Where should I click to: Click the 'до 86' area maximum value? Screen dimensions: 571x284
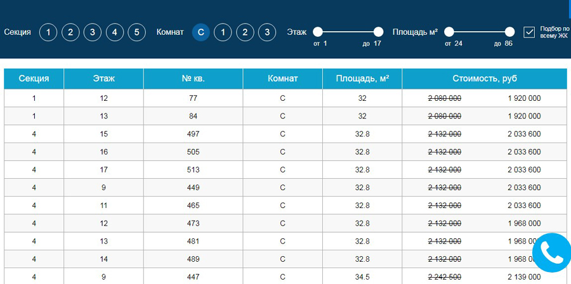503,44
